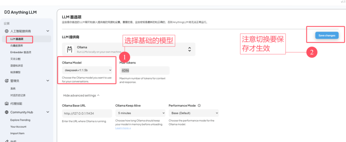
Task: Click the Ollama llama logo
Action: click(x=70, y=49)
